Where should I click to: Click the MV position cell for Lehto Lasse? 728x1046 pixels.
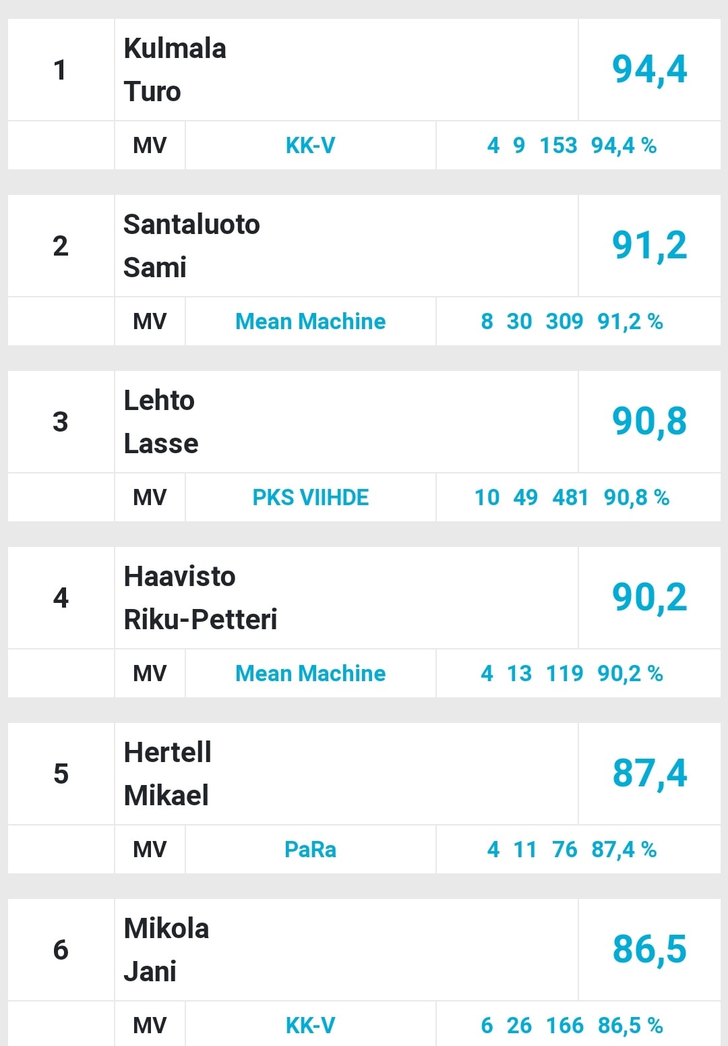pos(150,498)
